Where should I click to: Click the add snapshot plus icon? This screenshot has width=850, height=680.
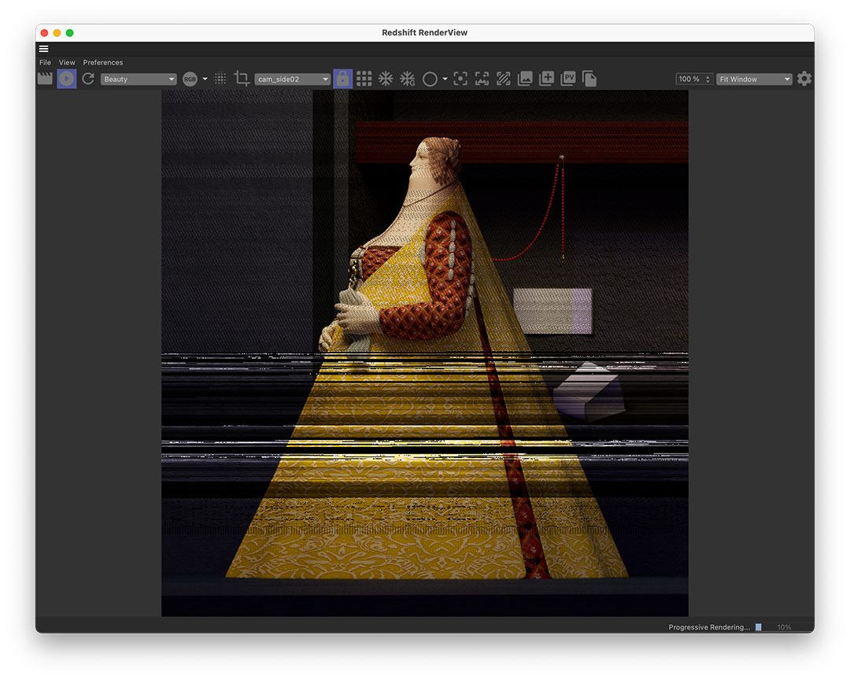[x=546, y=79]
